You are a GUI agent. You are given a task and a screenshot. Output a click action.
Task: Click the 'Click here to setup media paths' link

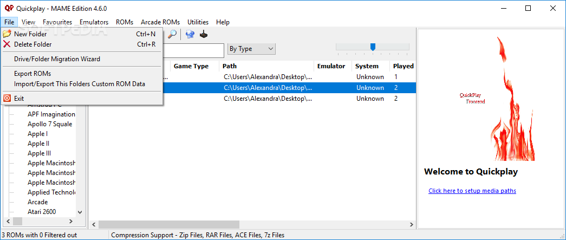coord(472,191)
